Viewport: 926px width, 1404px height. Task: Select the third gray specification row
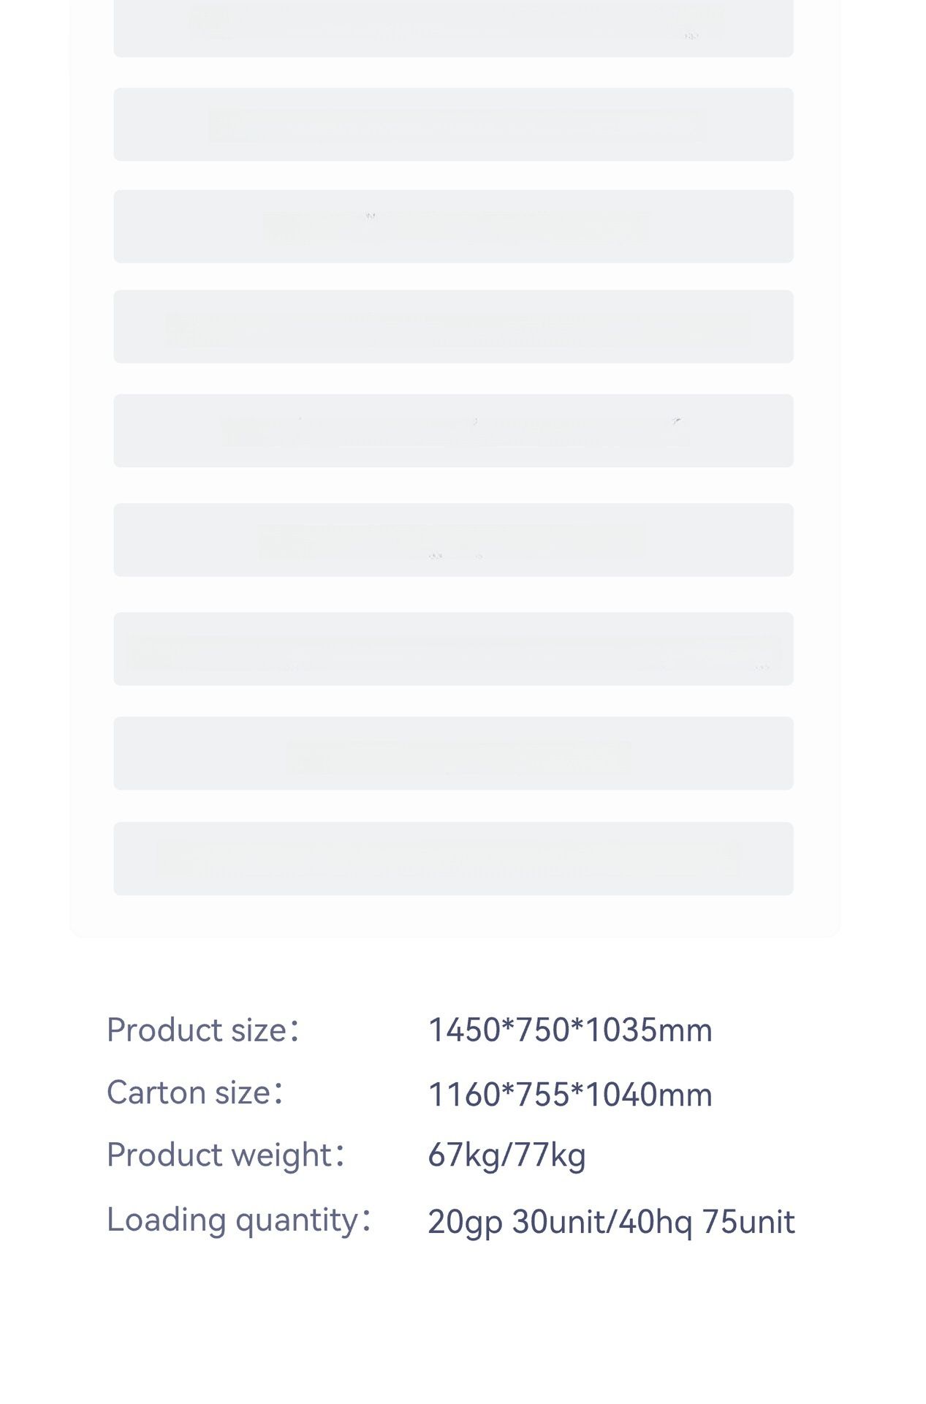point(453,227)
